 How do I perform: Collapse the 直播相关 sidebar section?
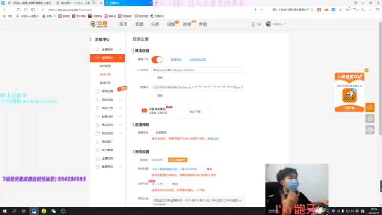click(x=120, y=57)
